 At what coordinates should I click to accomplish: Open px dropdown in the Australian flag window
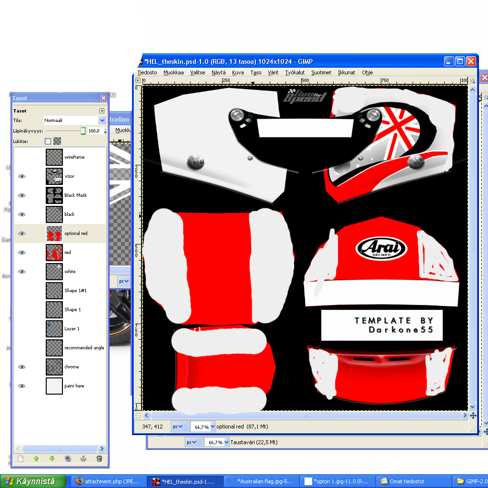(123, 281)
